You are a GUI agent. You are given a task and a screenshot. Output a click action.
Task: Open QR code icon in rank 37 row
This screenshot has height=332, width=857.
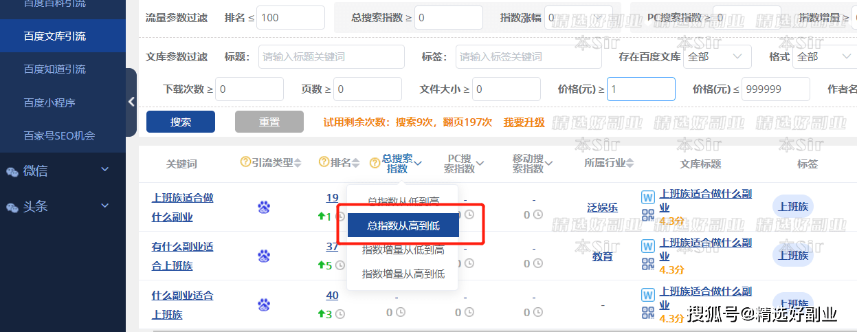point(648,264)
